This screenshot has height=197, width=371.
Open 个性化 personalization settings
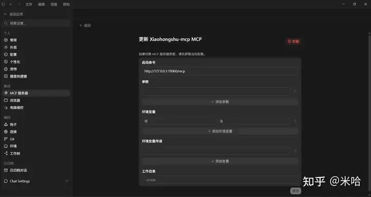pos(36,62)
